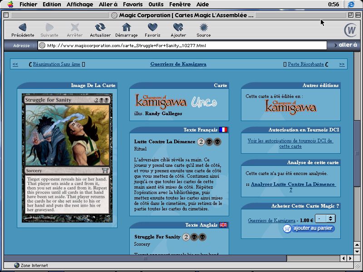The width and height of the screenshot is (363, 272).
Task: Open the Démarrage home icon
Action: click(x=127, y=28)
